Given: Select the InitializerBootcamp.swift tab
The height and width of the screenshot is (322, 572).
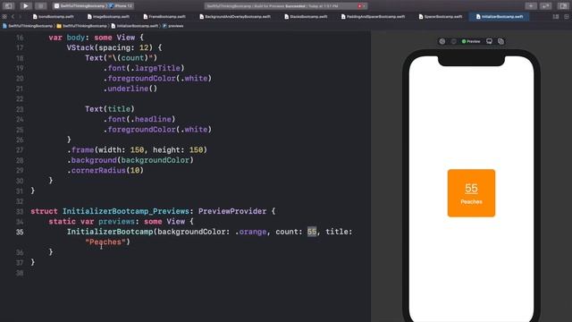Looking at the screenshot, I should [500, 16].
